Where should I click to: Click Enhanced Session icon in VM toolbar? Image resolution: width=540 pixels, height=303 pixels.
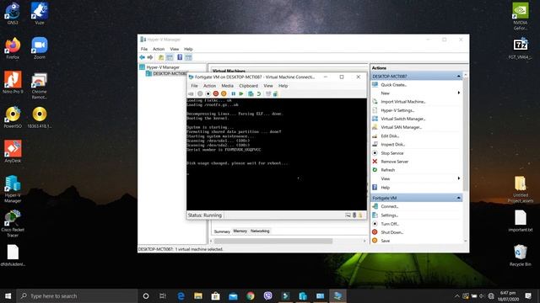pos(268,93)
